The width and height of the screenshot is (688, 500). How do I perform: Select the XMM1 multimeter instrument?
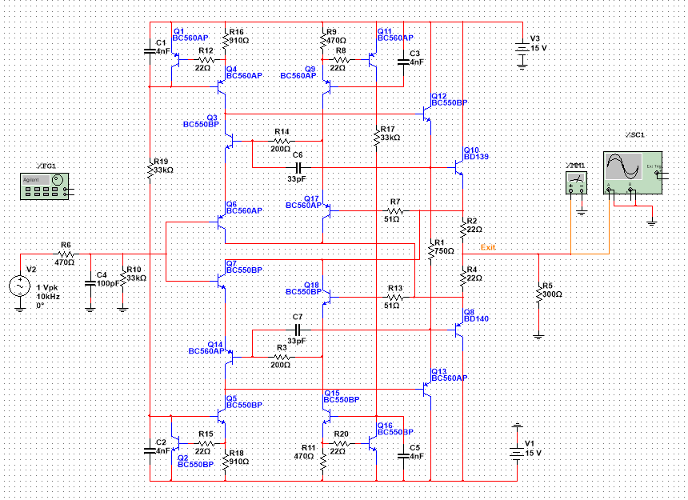(x=576, y=183)
